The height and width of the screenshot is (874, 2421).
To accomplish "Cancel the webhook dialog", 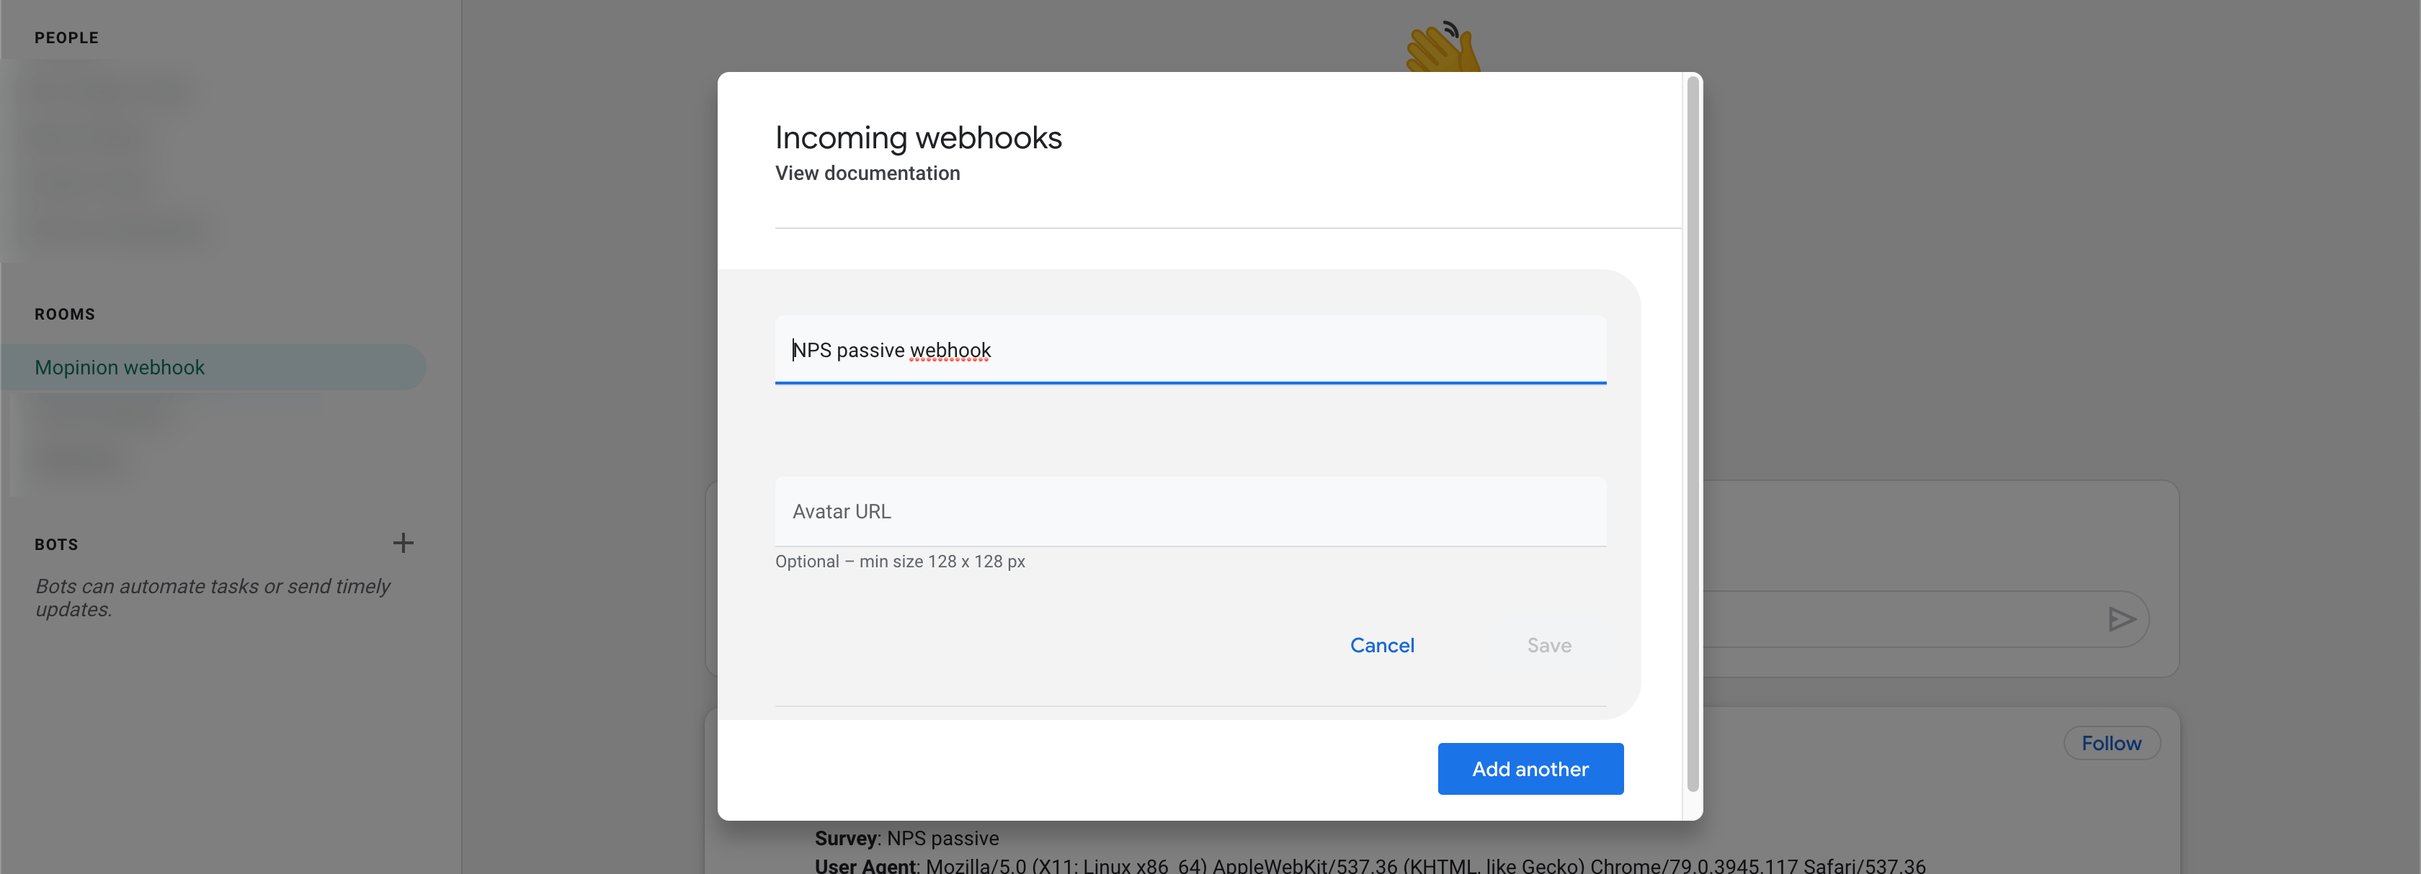I will (x=1381, y=645).
